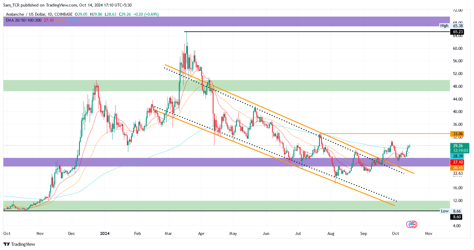Click the top purple supply zone band
This screenshot has height=250, width=474.
(227, 22)
